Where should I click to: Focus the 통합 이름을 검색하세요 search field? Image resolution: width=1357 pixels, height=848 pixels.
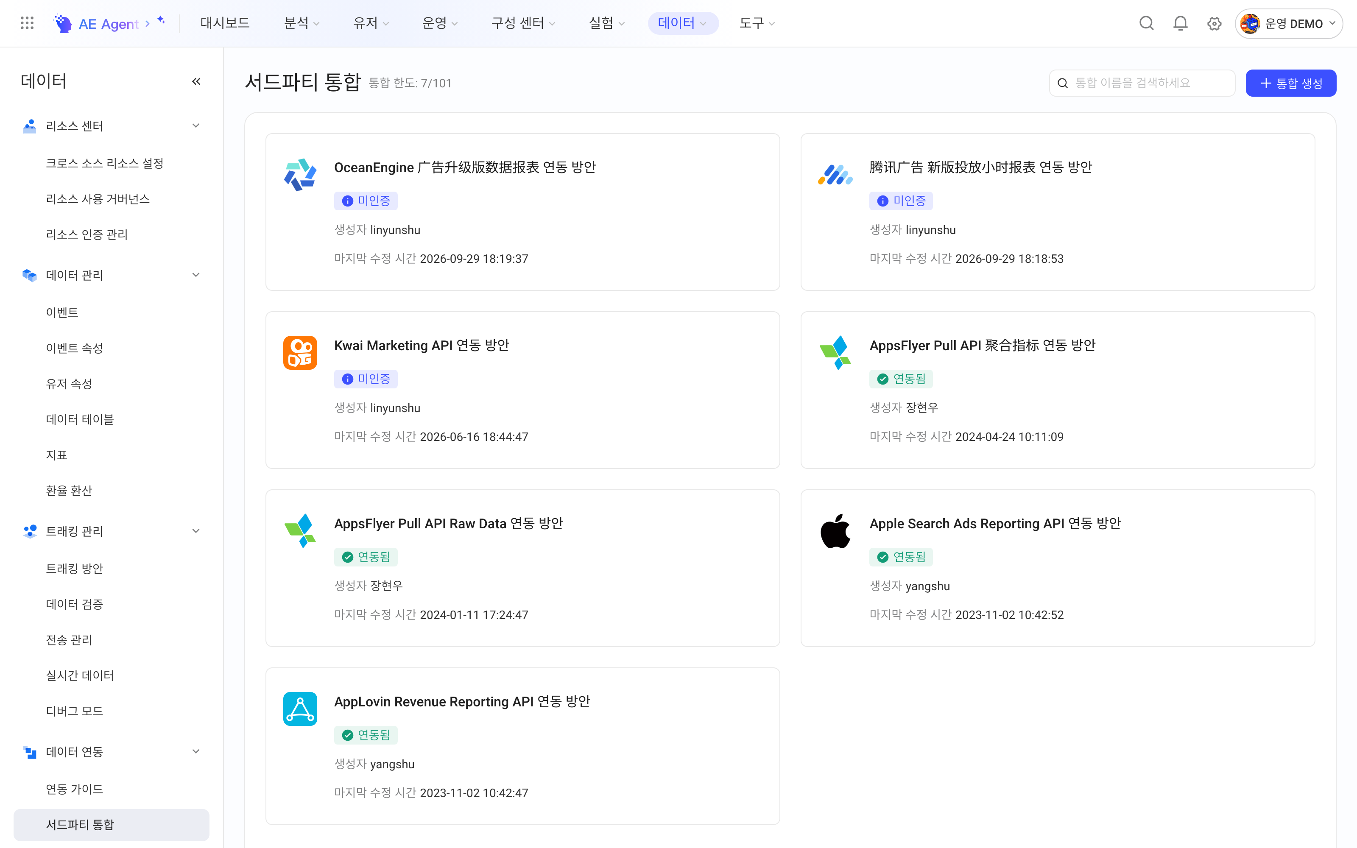[1142, 83]
